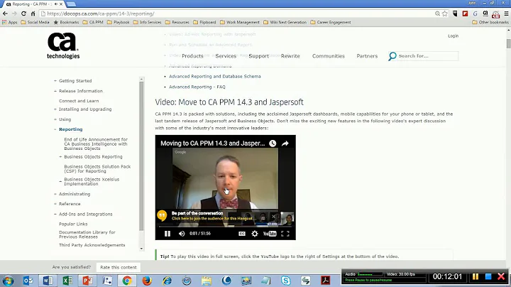Open the Work Management bookmarks folder
This screenshot has width=511, height=287.
240,22
